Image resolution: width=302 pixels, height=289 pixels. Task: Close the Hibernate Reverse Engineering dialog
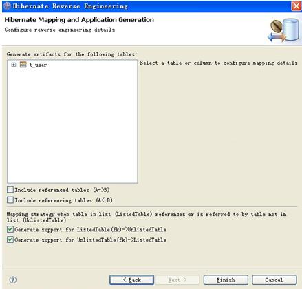click(296, 6)
